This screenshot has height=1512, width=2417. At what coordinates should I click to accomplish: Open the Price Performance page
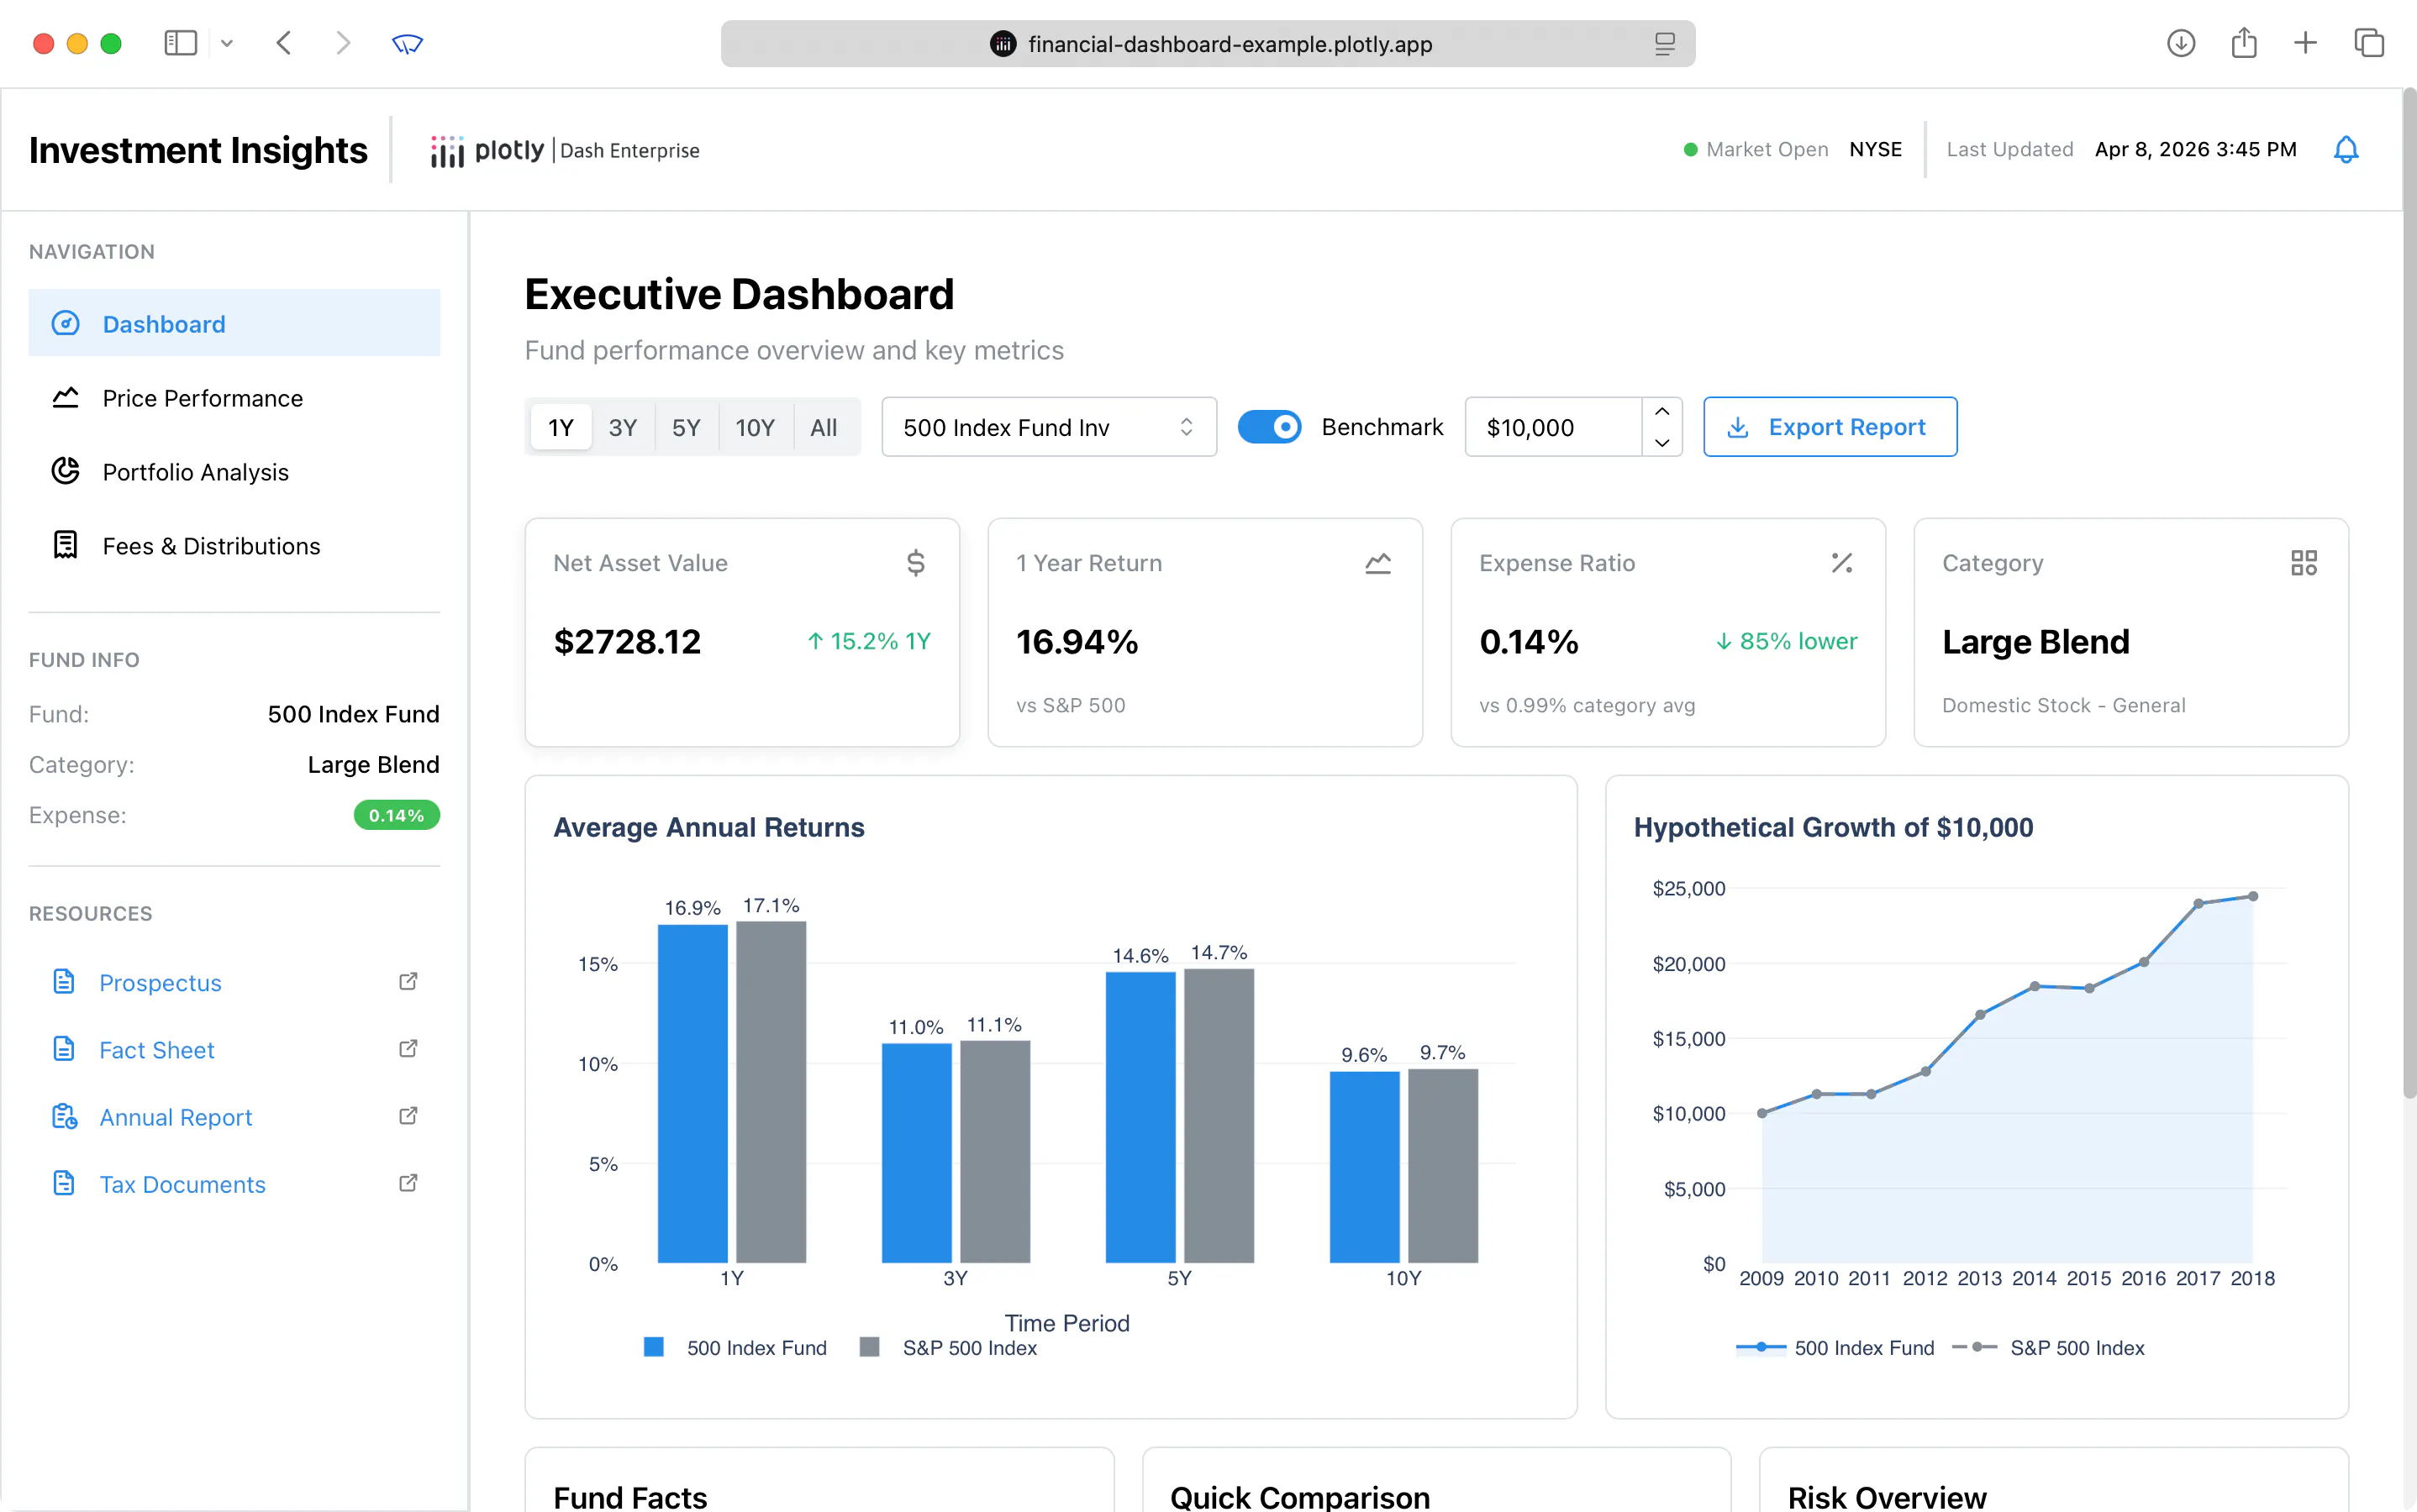[234, 398]
